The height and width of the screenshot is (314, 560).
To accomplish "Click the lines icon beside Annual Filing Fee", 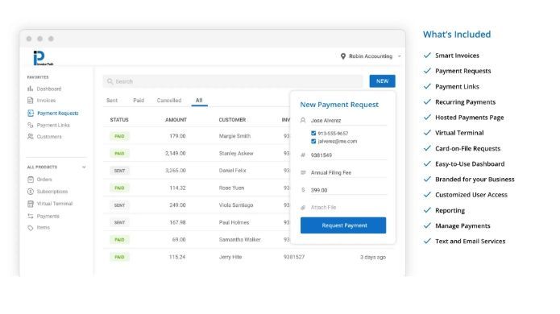I will [303, 172].
